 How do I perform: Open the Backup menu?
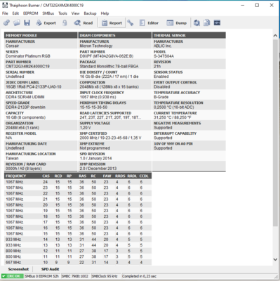coord(90,13)
